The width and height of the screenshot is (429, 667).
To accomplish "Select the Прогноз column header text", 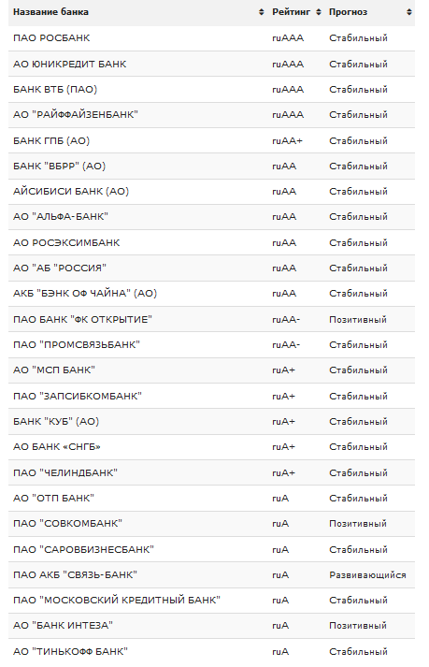I will tap(348, 12).
